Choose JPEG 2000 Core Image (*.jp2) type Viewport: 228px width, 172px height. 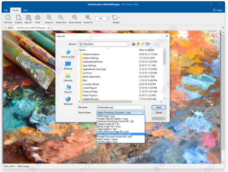121,131
